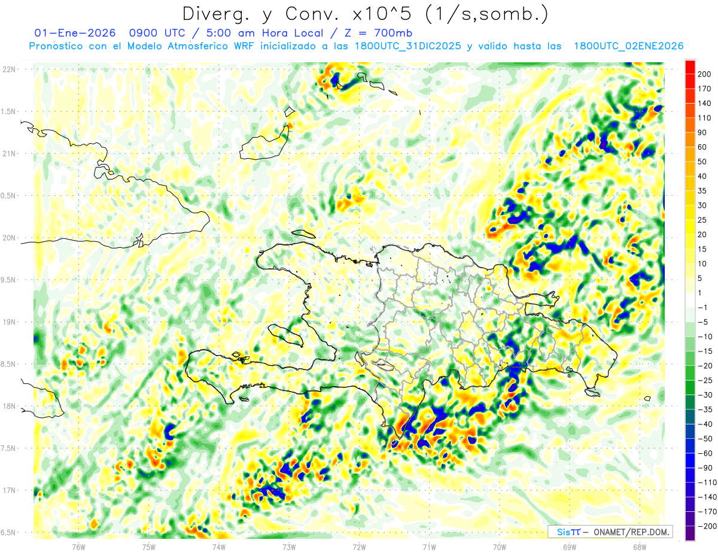Screen dimensions: 718x555
Task: Click the 9.5N latitude axis label
Action: click(x=9, y=280)
